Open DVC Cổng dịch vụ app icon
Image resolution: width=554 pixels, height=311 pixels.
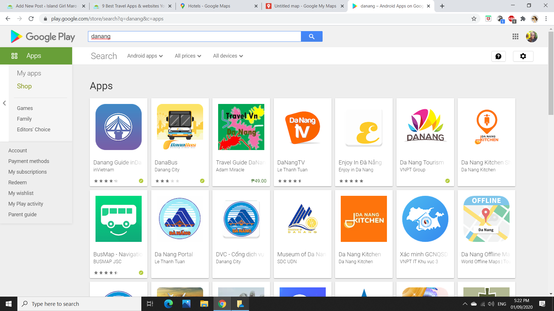241,219
